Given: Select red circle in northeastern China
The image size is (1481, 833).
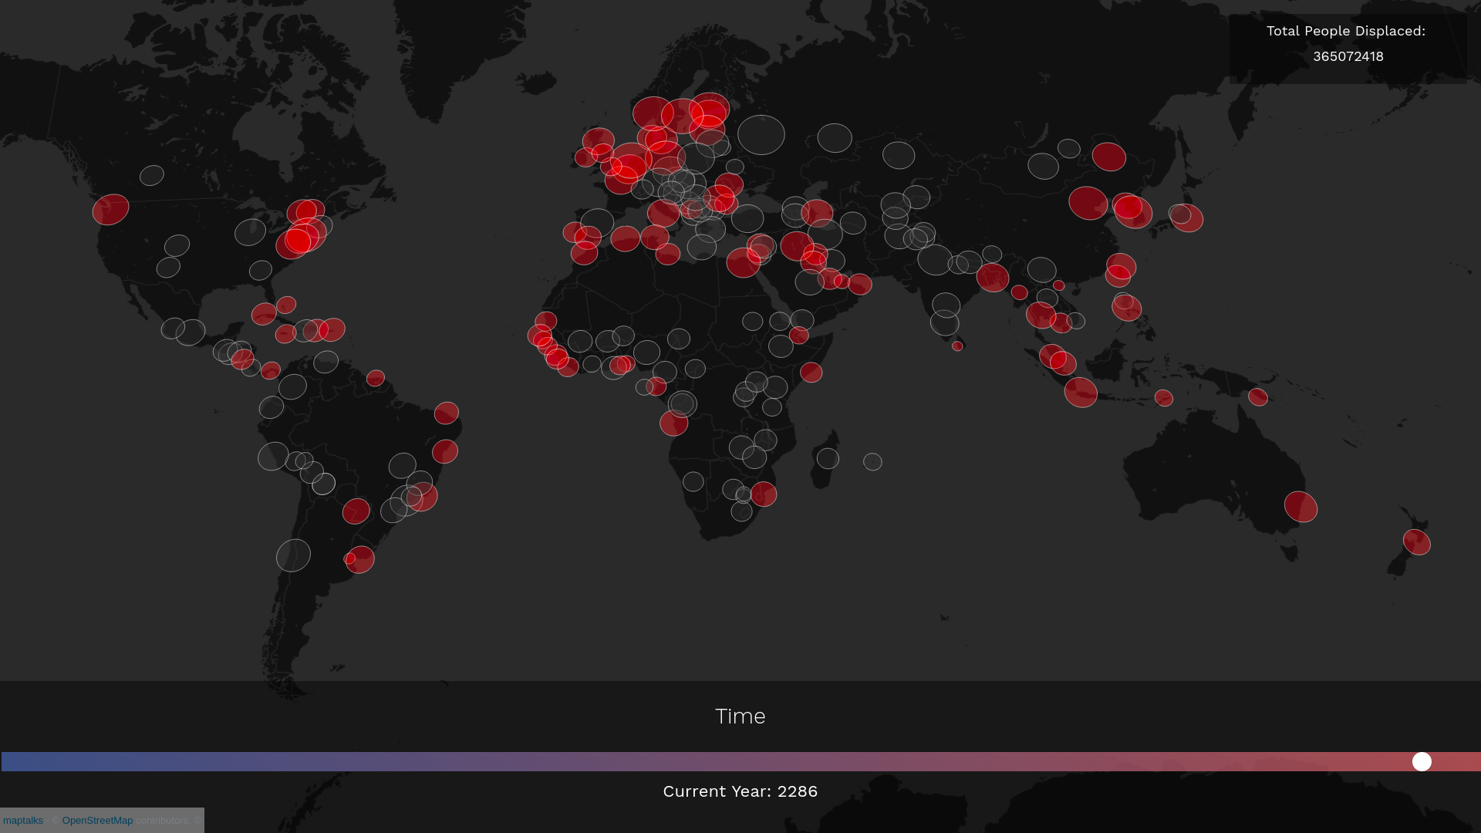Looking at the screenshot, I should coord(1108,157).
